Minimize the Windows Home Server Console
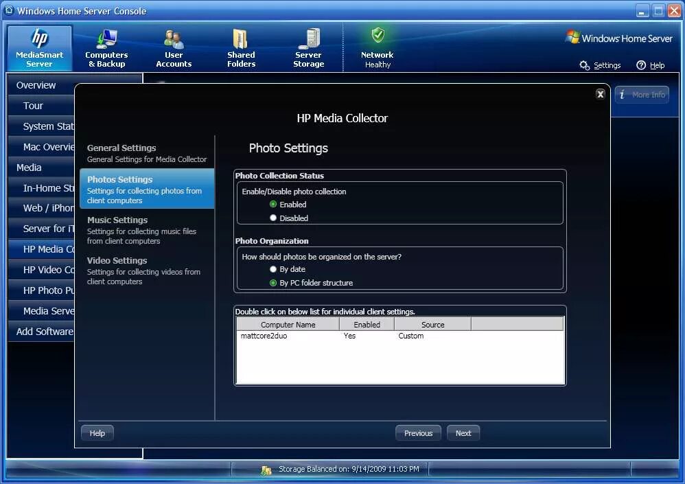This screenshot has width=685, height=484. point(642,11)
